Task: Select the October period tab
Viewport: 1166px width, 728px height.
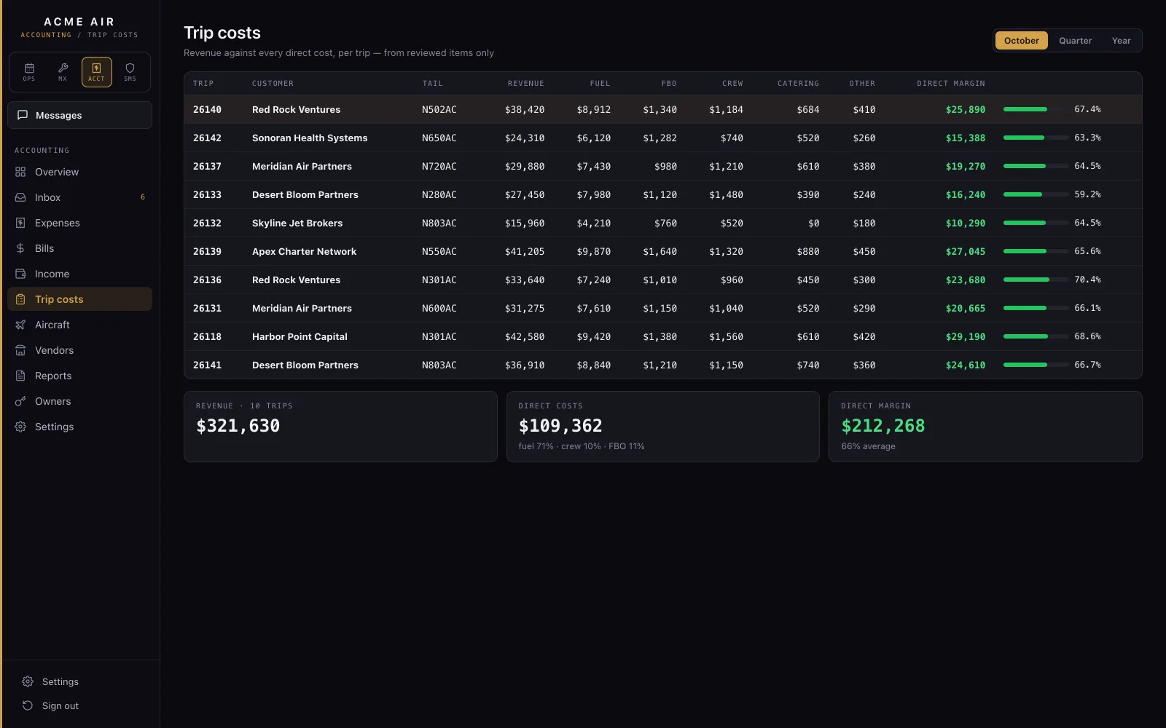Action: coord(1021,41)
